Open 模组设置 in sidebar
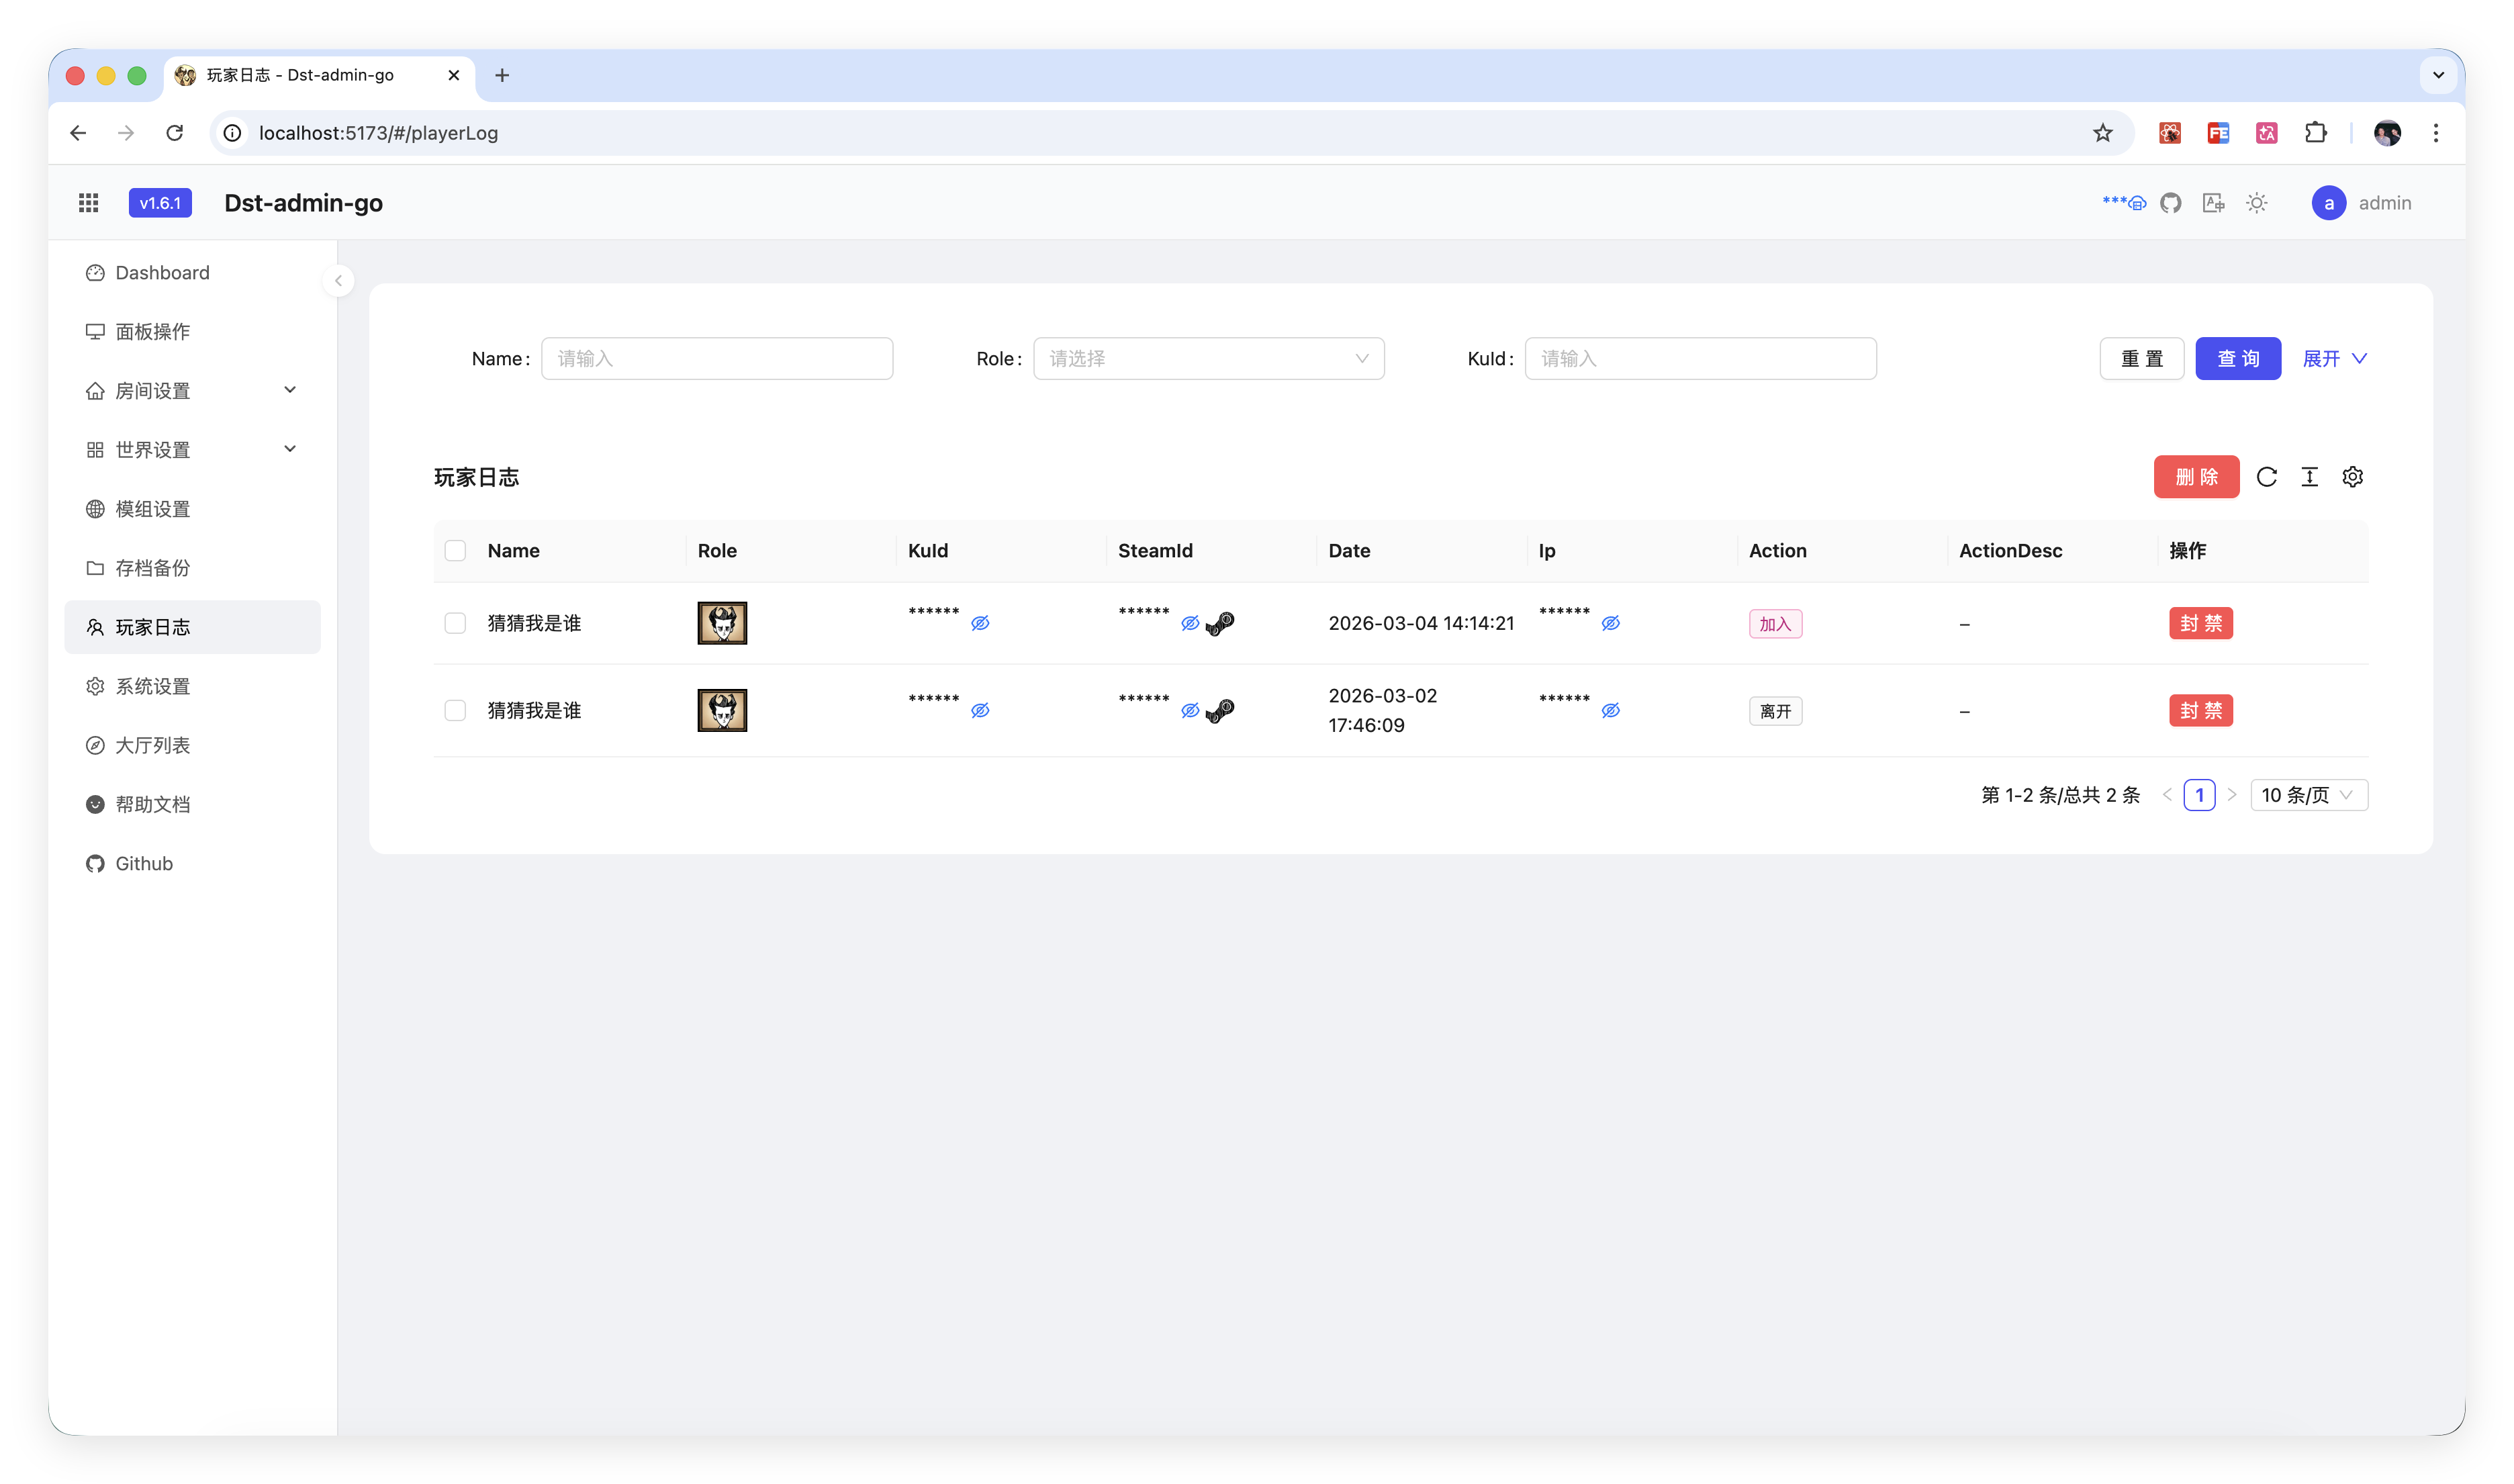The width and height of the screenshot is (2514, 1484). coord(192,509)
